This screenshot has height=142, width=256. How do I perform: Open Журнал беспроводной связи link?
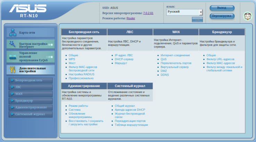[130, 115]
